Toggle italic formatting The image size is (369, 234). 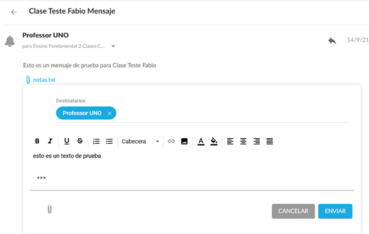(50, 141)
